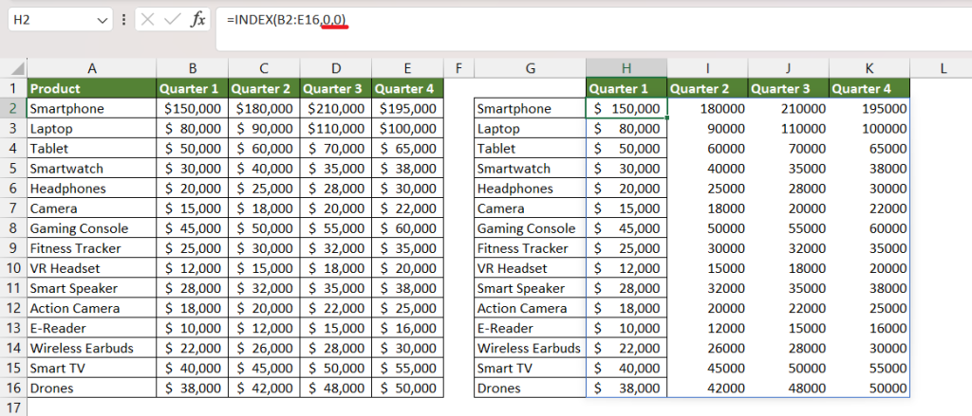
Task: Select Smartphone Quarter 1 cell $150,000 in H2
Action: (x=626, y=108)
